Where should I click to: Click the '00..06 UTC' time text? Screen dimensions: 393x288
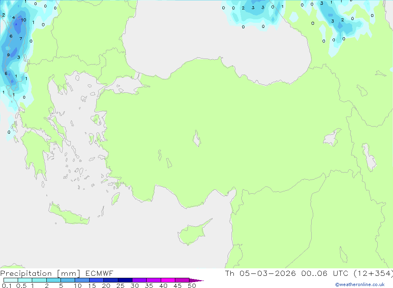[325, 273]
